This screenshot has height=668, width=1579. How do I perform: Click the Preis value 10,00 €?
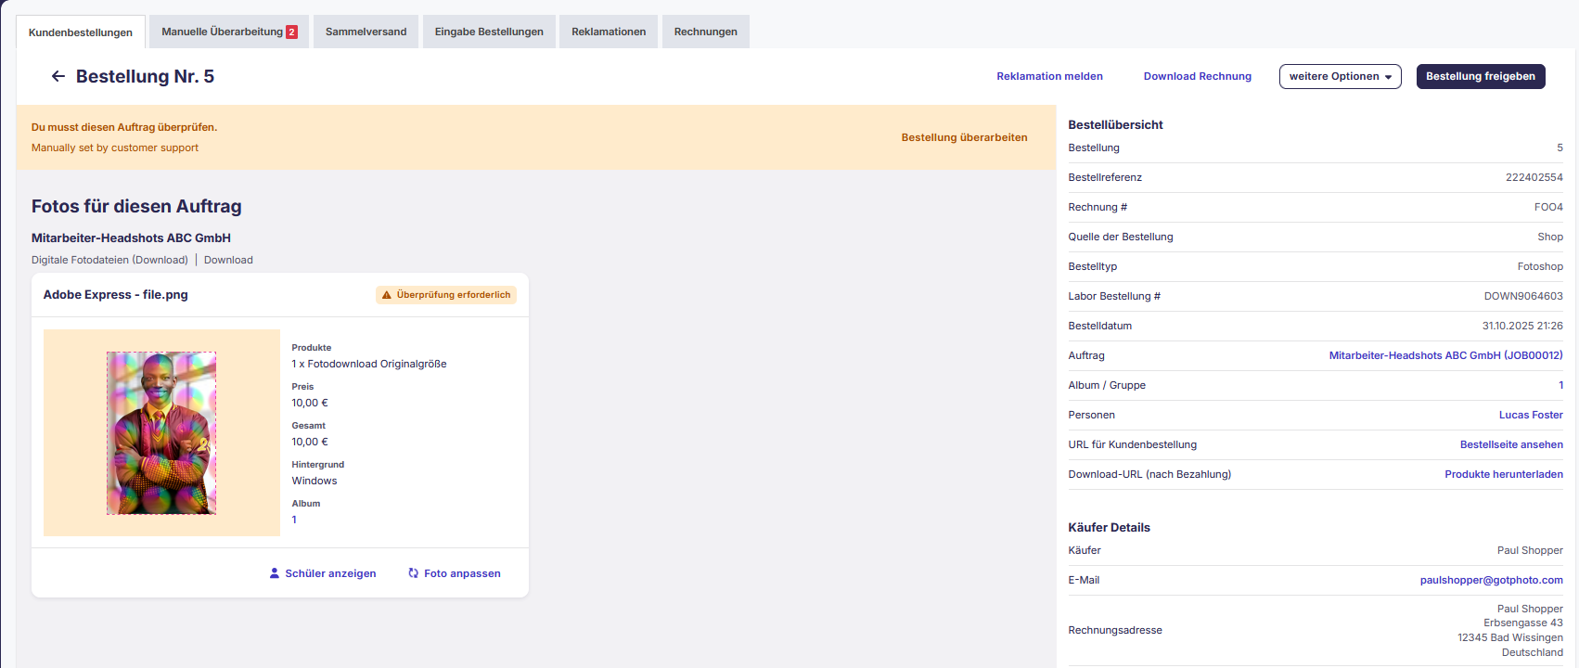click(310, 403)
